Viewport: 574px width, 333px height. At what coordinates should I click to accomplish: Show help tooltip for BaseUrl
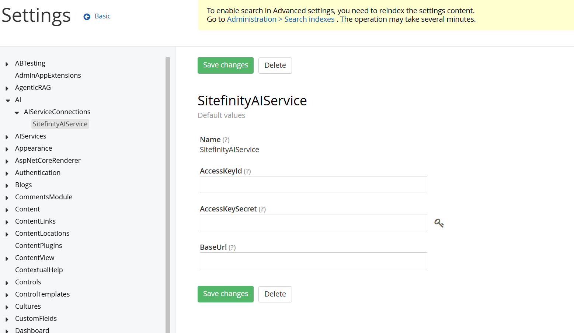[x=232, y=248]
